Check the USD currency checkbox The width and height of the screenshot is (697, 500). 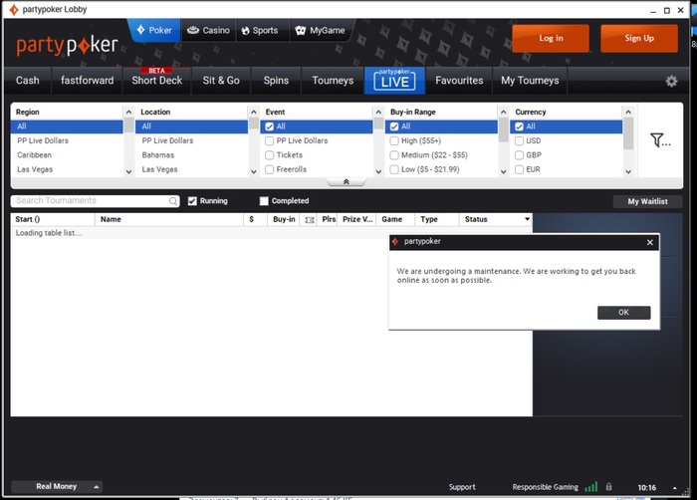(x=519, y=141)
